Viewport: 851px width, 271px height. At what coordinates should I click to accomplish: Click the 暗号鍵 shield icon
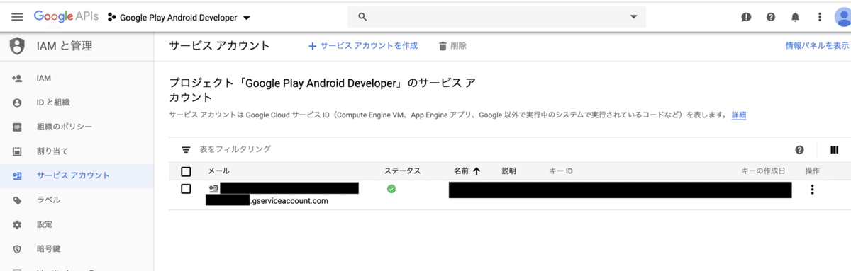coord(17,249)
